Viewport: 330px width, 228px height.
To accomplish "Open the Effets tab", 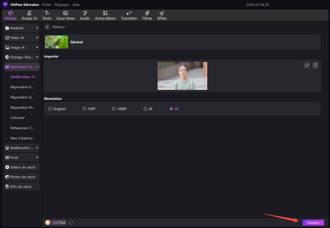I will [x=162, y=15].
